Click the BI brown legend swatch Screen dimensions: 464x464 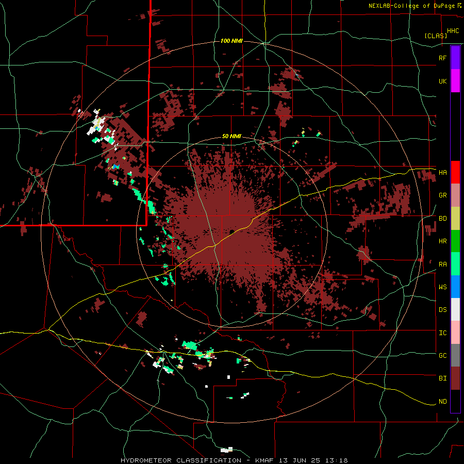(455, 378)
